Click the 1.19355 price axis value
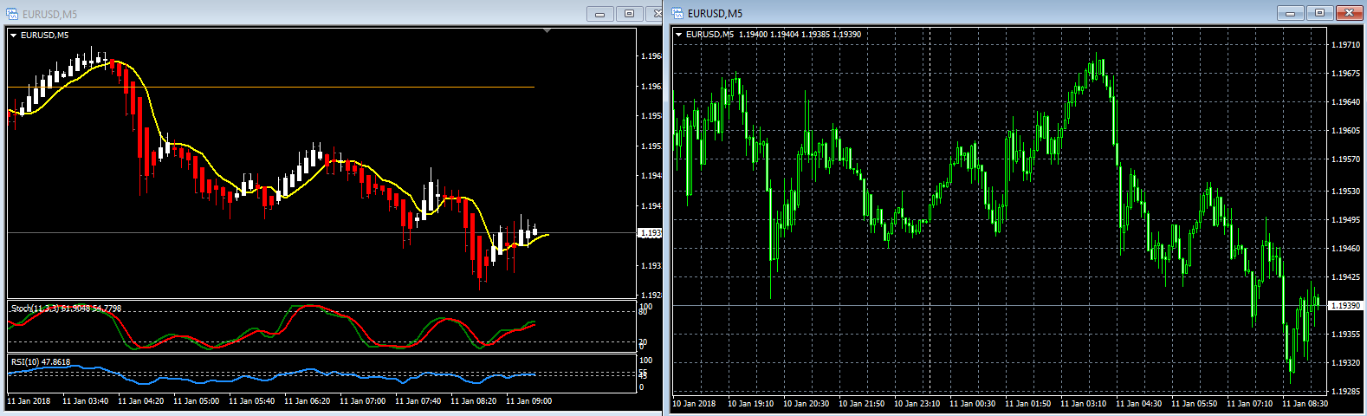 coord(1346,334)
